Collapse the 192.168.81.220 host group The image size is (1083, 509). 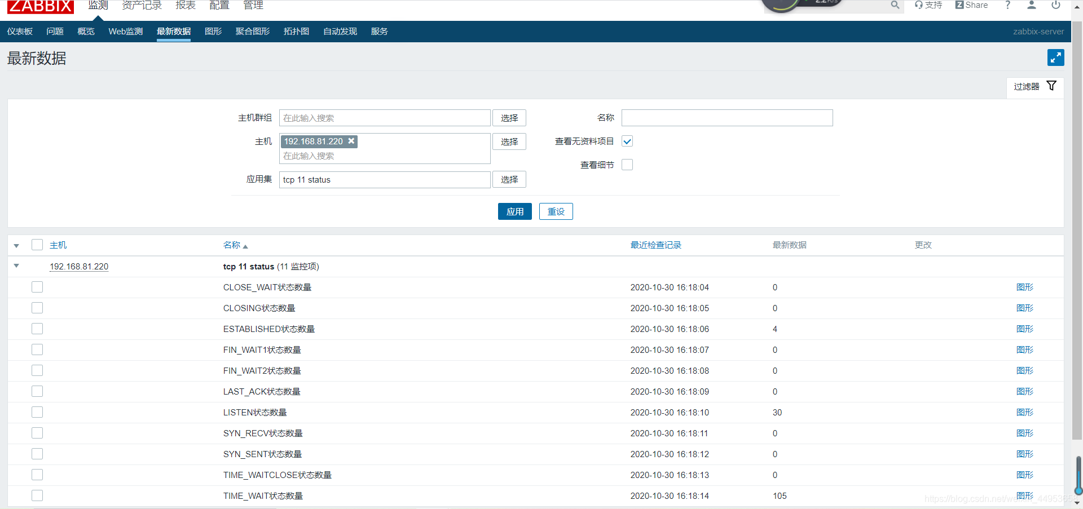click(x=16, y=266)
